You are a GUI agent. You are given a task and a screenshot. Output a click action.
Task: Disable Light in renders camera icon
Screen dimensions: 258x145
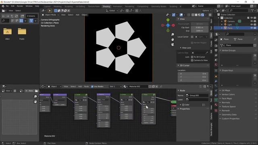point(255,25)
